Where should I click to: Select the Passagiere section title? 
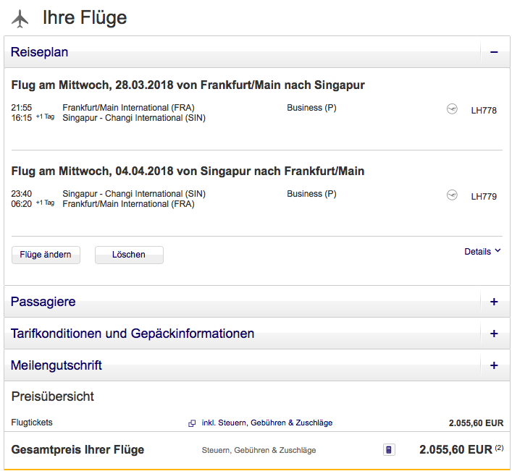[x=43, y=302]
